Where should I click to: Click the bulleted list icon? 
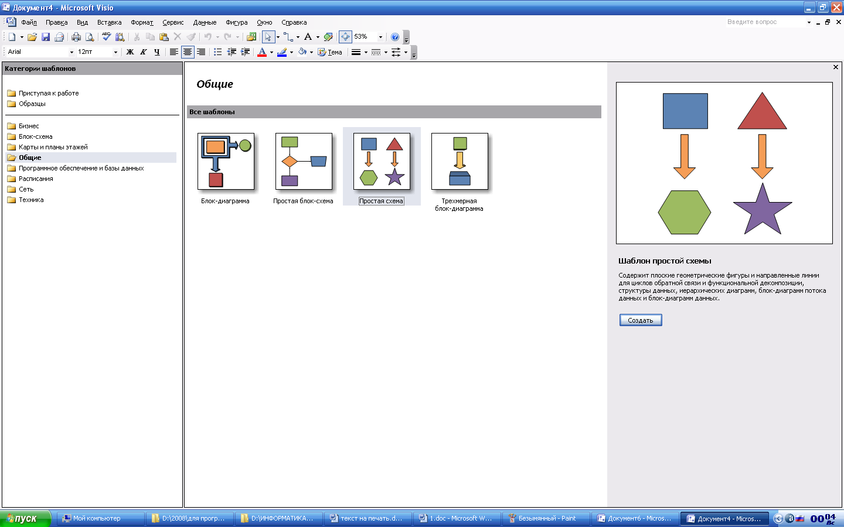[x=217, y=52]
